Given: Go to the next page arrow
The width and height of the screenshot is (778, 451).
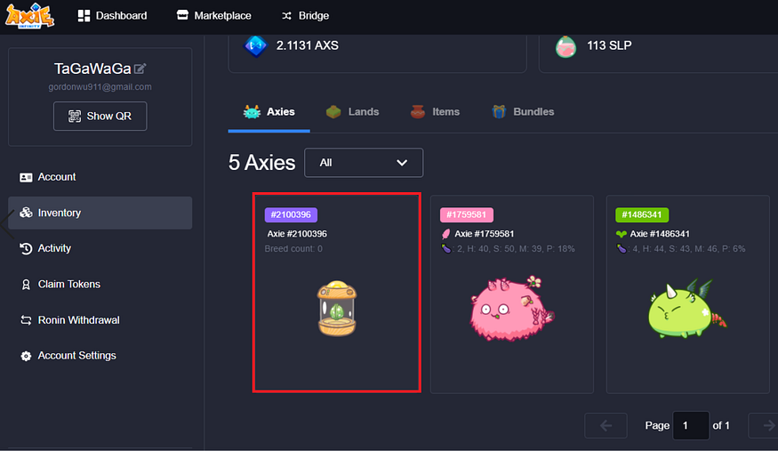Looking at the screenshot, I should click(764, 425).
